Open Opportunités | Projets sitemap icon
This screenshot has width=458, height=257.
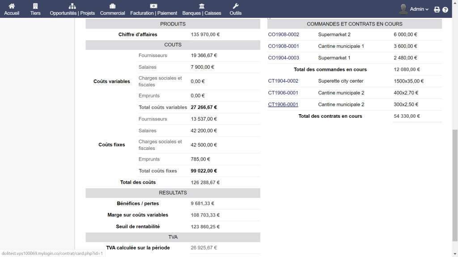72,6
